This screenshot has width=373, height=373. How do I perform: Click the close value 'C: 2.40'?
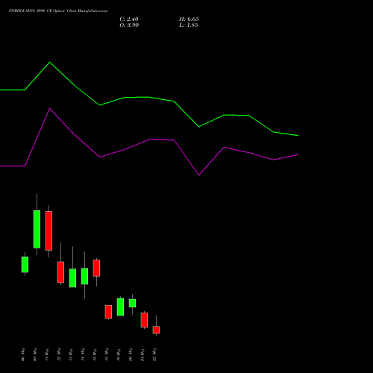(129, 19)
